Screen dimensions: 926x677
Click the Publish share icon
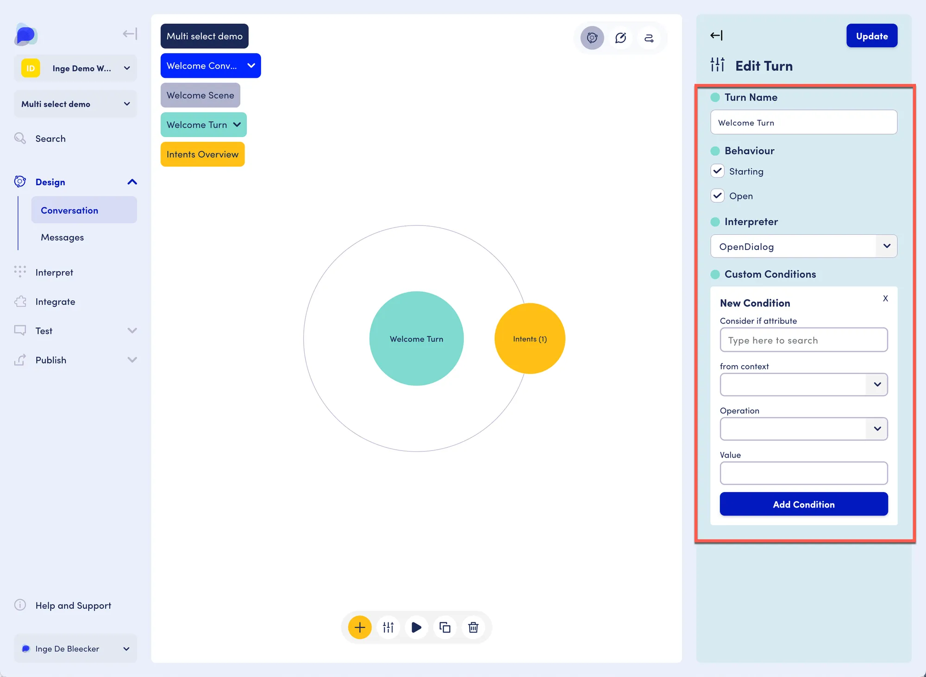[20, 360]
